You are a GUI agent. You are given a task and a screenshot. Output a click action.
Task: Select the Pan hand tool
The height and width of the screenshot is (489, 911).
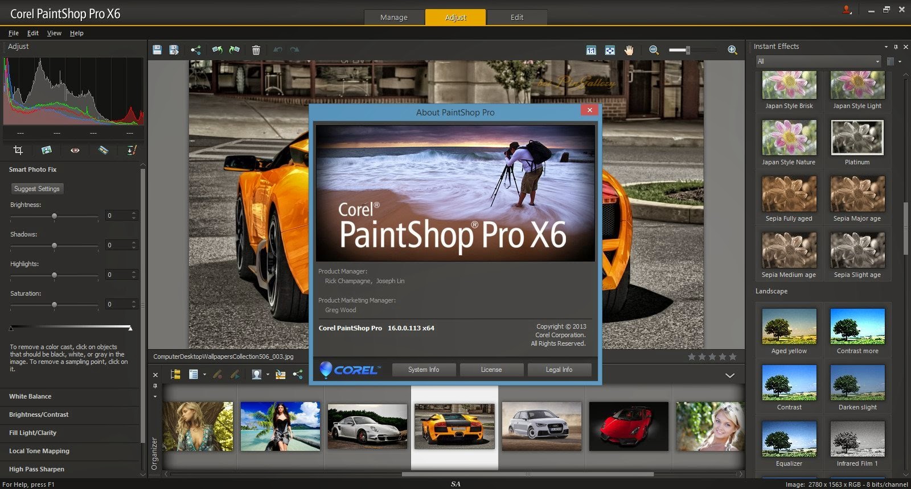pos(629,50)
